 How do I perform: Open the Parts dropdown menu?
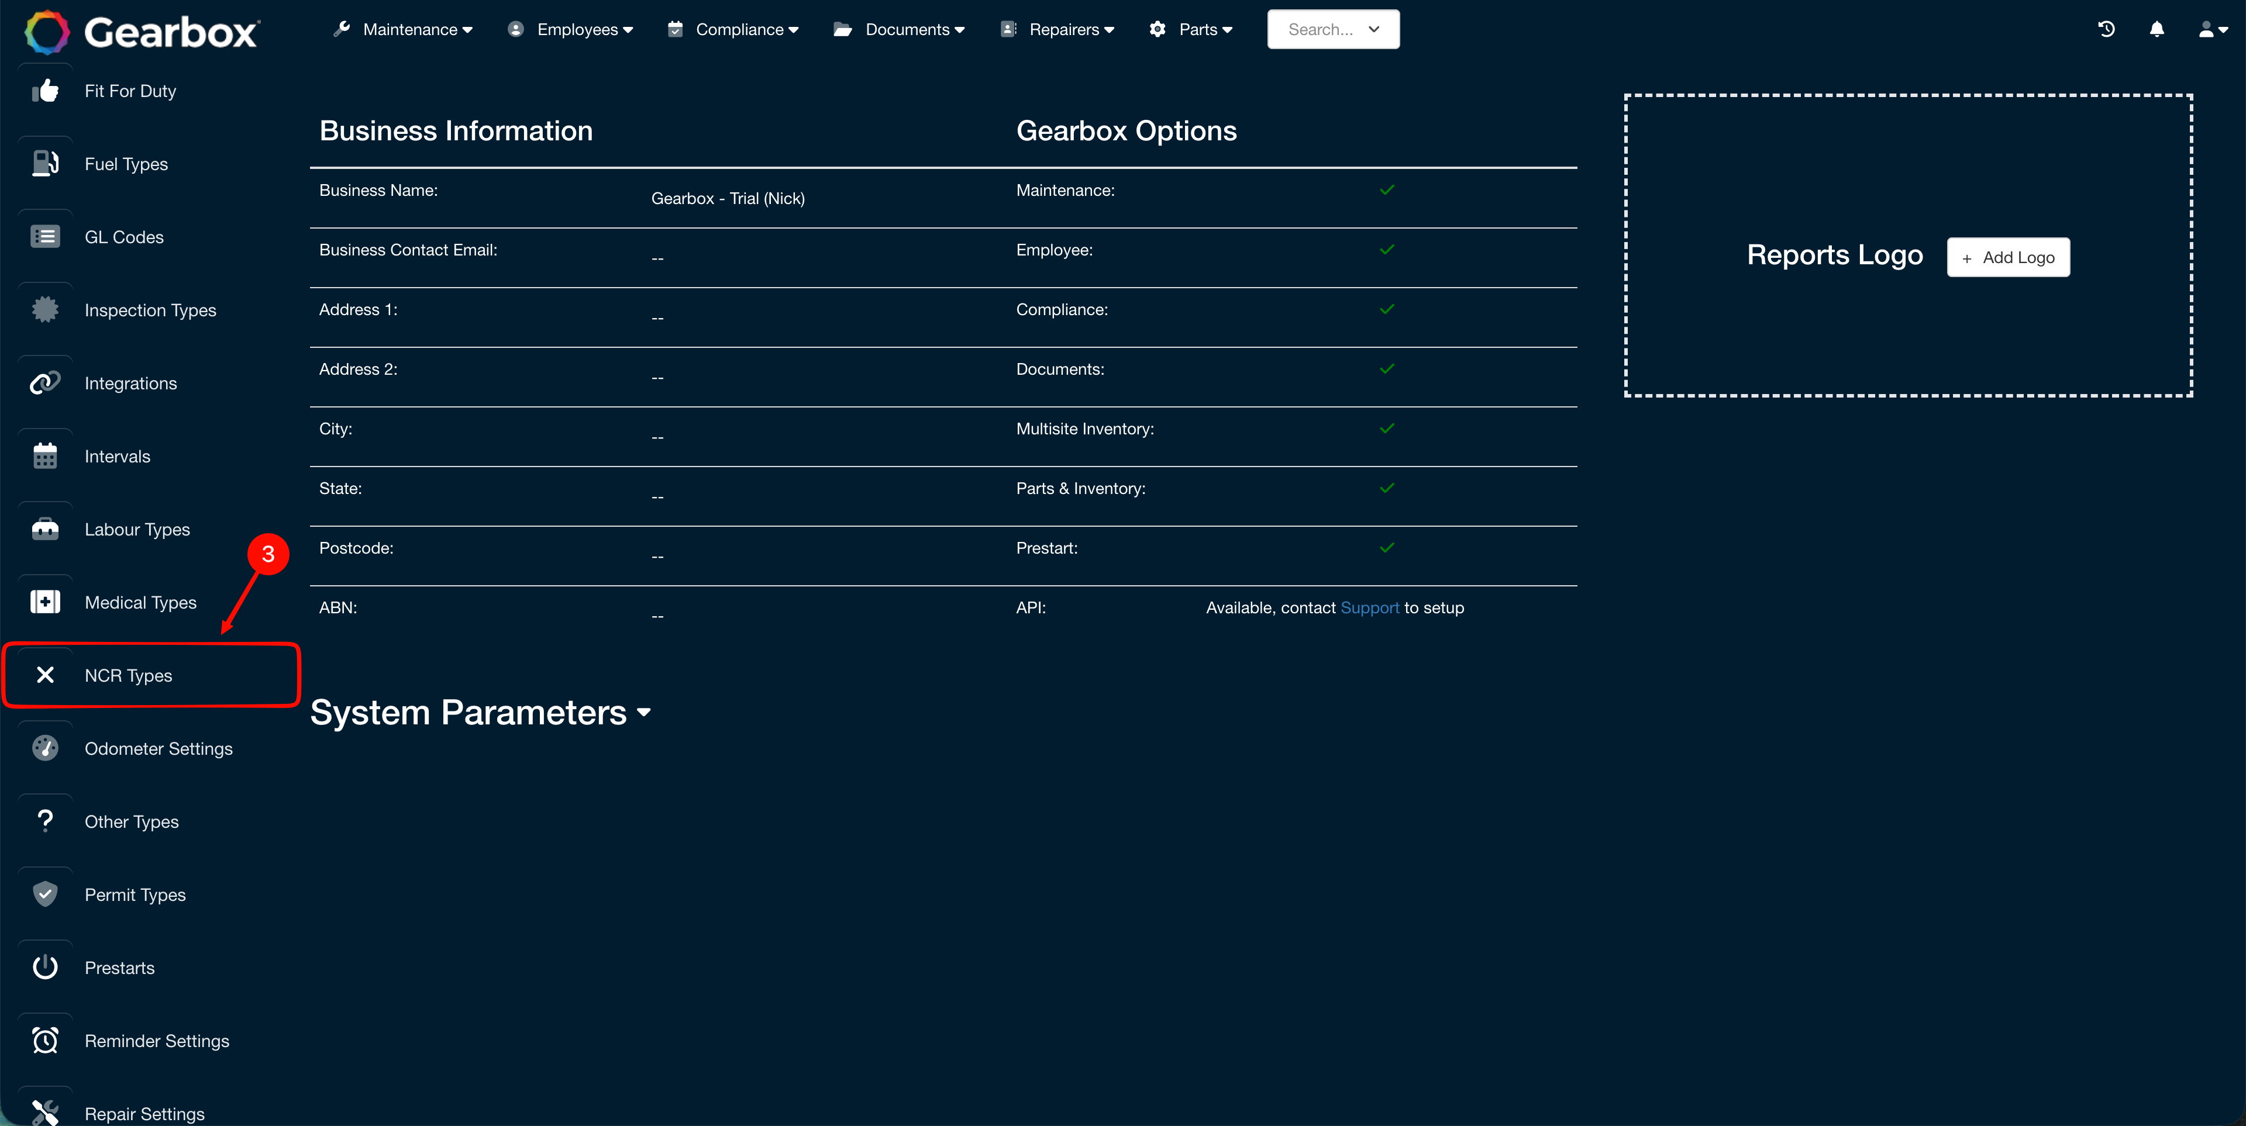tap(1191, 30)
